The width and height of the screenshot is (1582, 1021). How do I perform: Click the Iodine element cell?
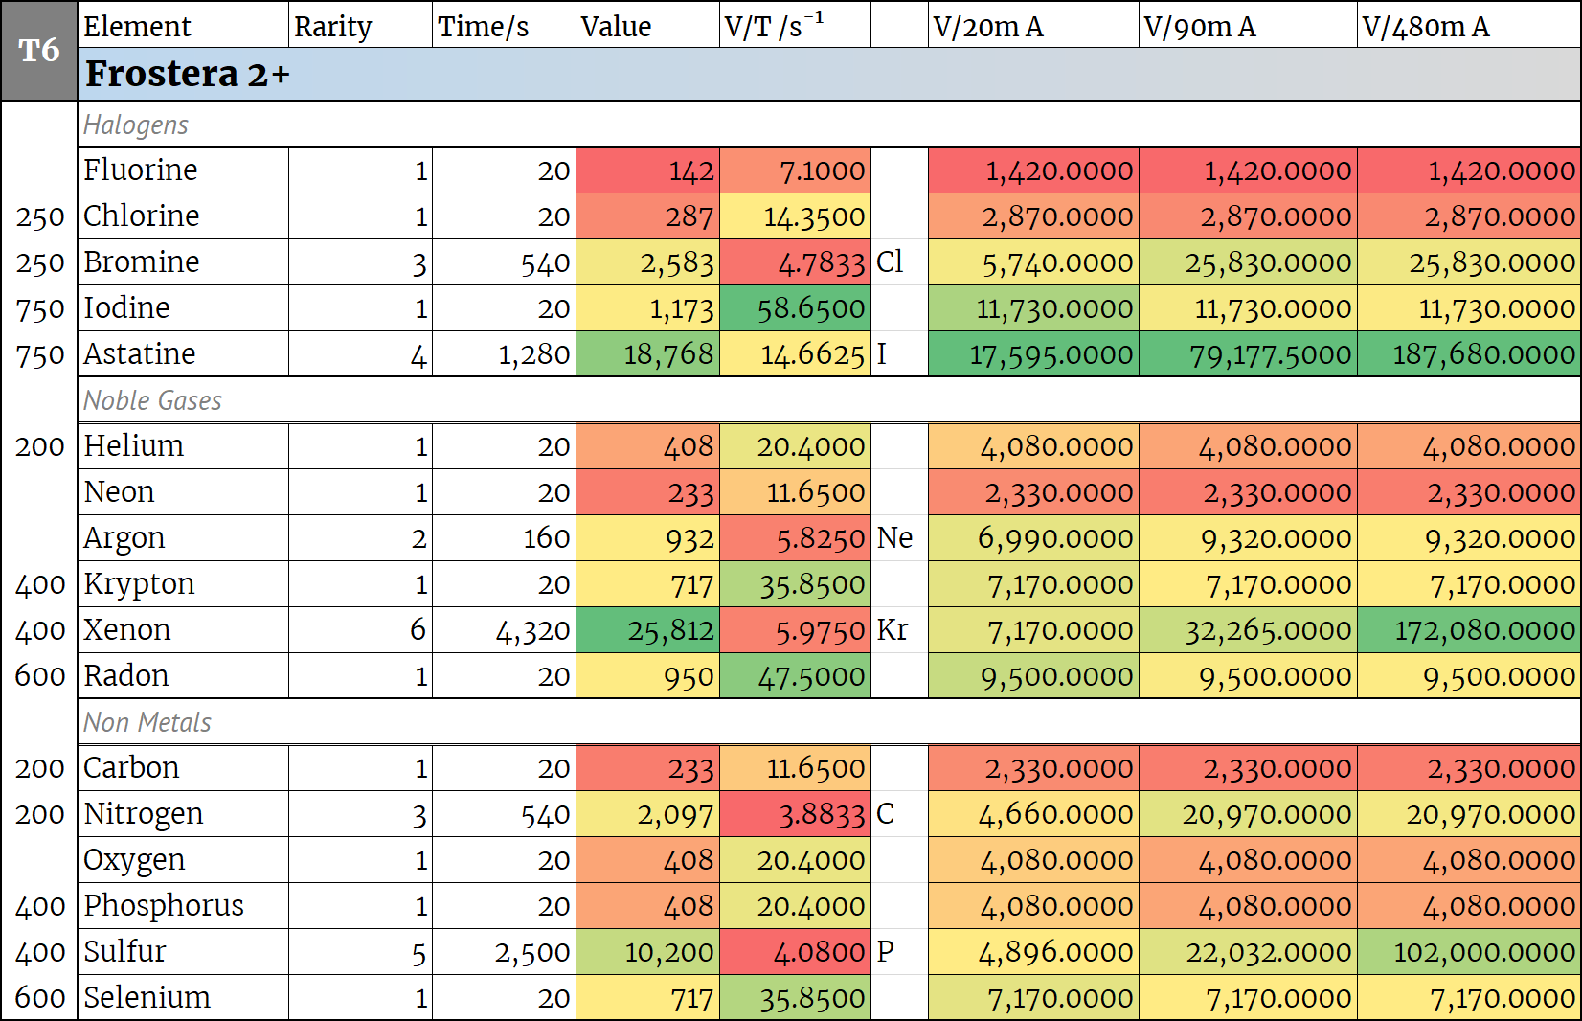click(x=183, y=308)
